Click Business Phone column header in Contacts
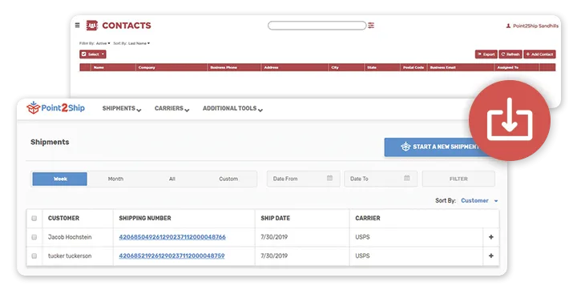This screenshot has width=577, height=290. coord(224,67)
